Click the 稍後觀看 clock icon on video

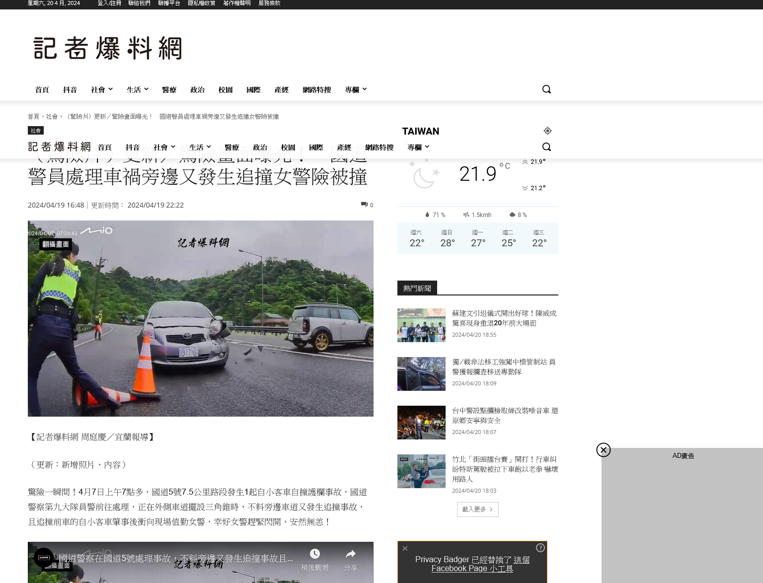(314, 553)
